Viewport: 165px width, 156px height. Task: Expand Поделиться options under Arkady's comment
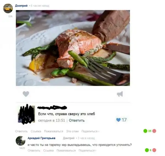tap(87, 150)
